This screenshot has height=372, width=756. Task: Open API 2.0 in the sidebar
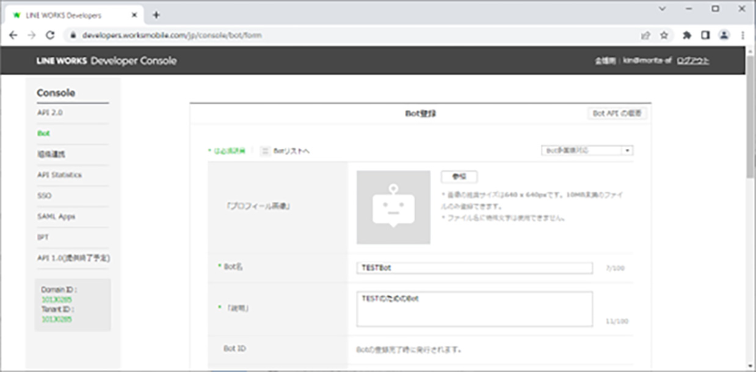click(49, 113)
